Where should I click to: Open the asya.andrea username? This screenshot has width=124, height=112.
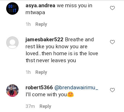pos(40,6)
